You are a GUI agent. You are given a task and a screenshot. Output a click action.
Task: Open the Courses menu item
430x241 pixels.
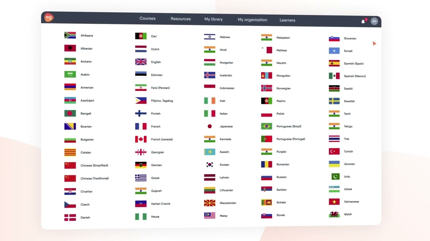147,18
